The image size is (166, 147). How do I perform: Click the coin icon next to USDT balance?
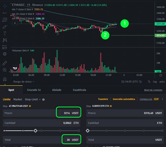(x=30, y=106)
